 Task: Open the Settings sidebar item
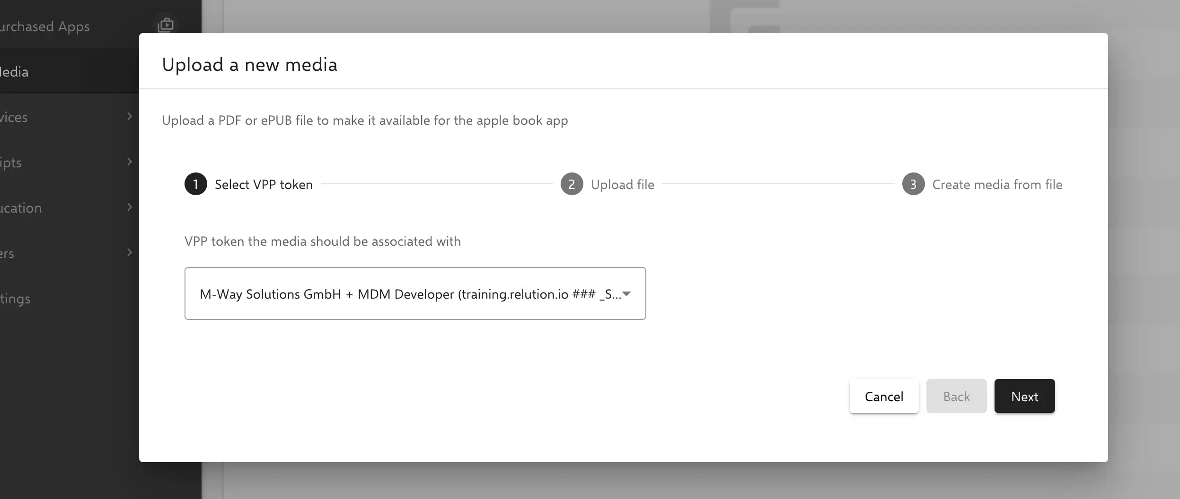click(15, 299)
